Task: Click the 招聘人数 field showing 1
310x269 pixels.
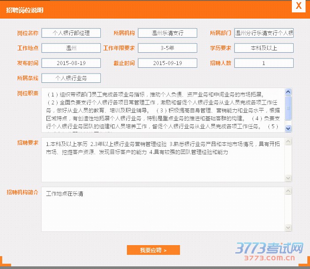Action: (x=264, y=63)
